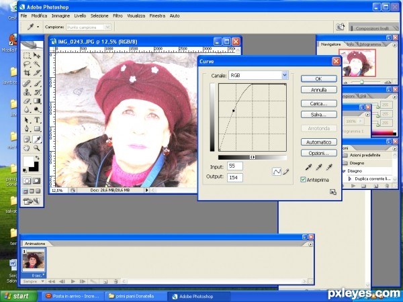
Task: Select the History Brush tool
Action: click(37, 92)
